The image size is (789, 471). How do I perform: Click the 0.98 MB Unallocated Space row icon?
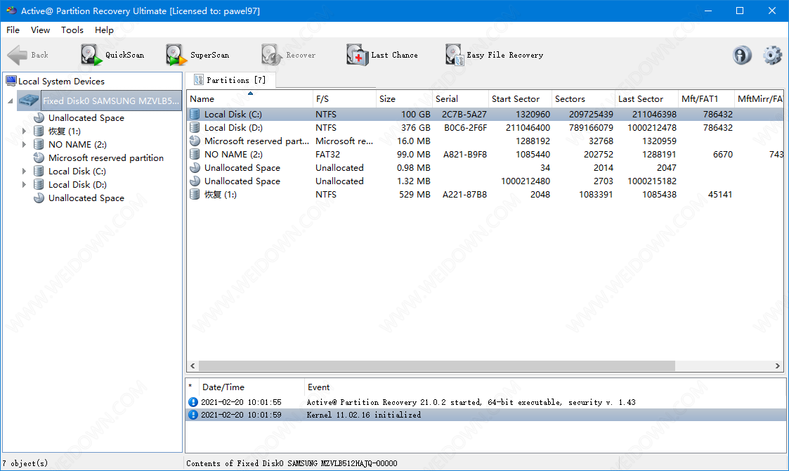coord(195,168)
